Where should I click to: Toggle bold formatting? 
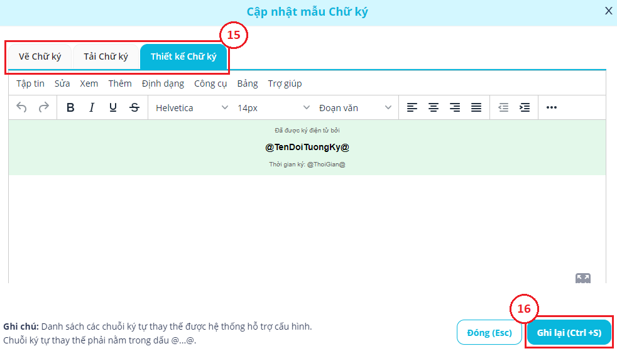coord(70,107)
